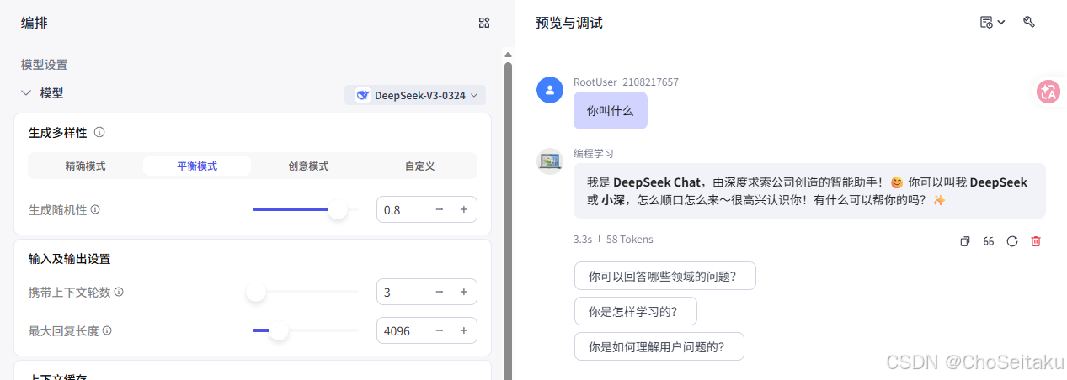The height and width of the screenshot is (380, 1067).
Task: Decrease 携带上下文轮数 with minus button
Action: (x=440, y=292)
